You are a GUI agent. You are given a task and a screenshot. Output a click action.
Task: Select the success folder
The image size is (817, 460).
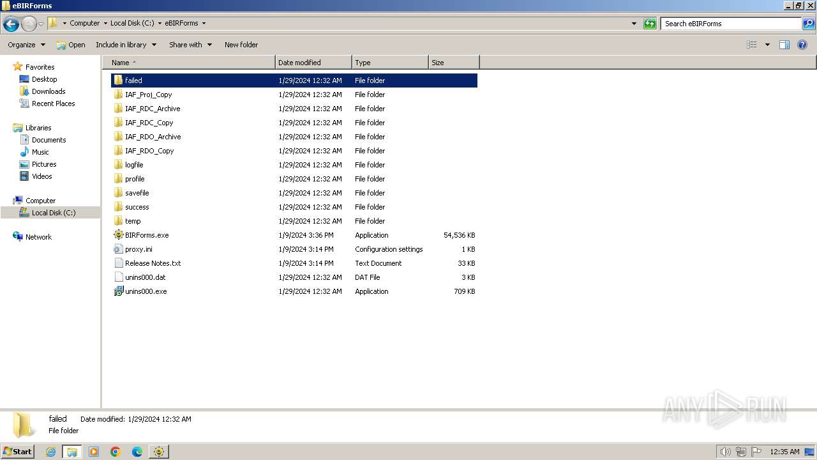click(294, 207)
